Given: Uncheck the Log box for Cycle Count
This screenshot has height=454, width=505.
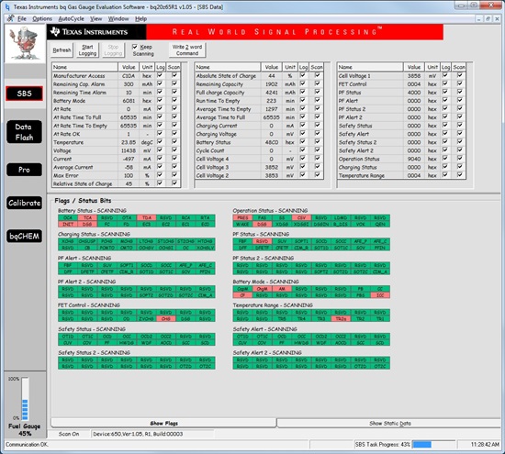Looking at the screenshot, I should (x=302, y=149).
